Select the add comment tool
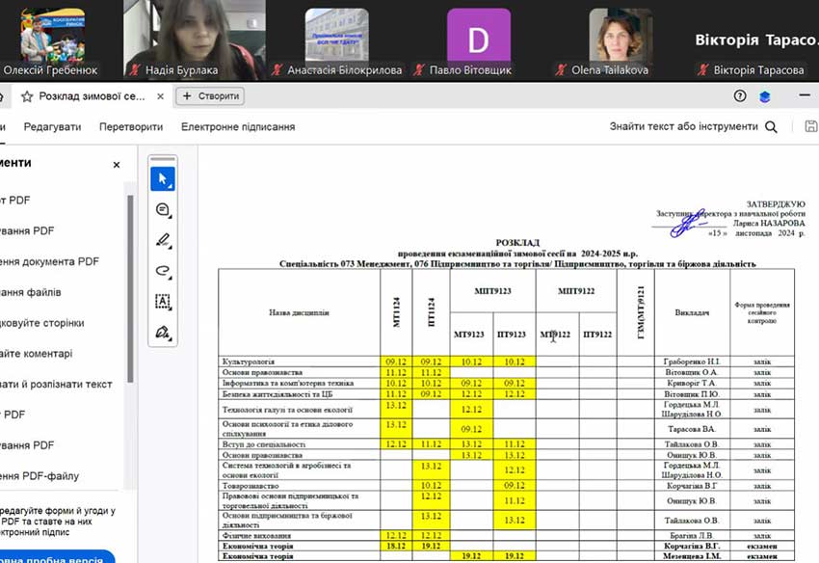This screenshot has width=819, height=563. click(x=163, y=209)
